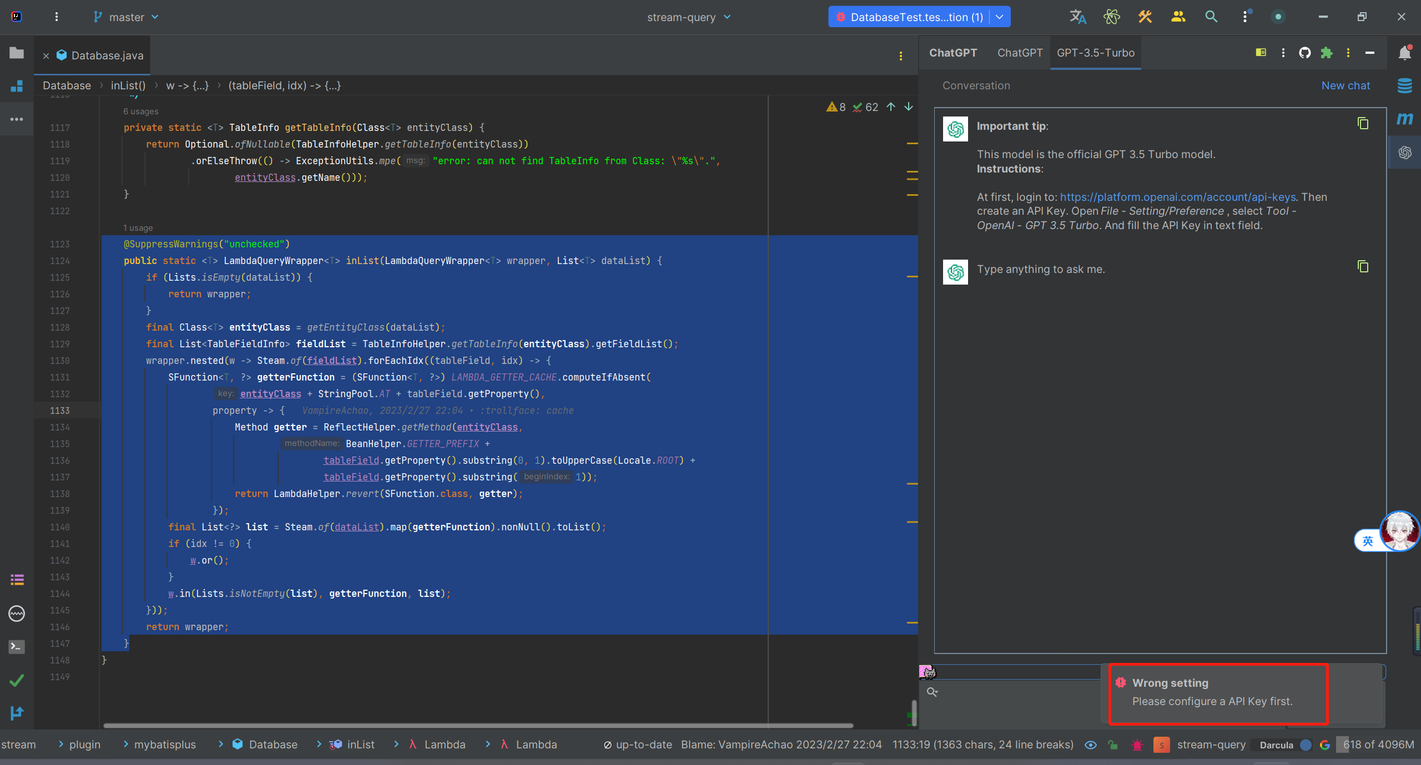This screenshot has height=765, width=1421.
Task: Start a New chat
Action: pyautogui.click(x=1345, y=85)
